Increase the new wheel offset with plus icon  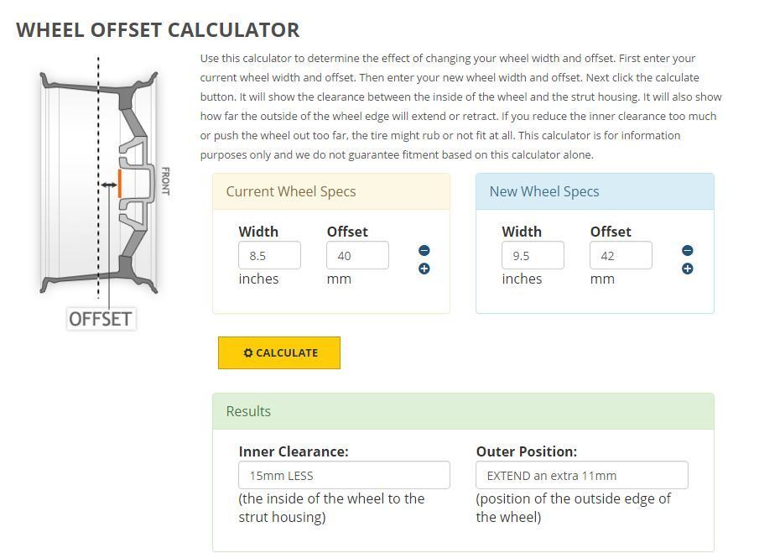tap(688, 269)
